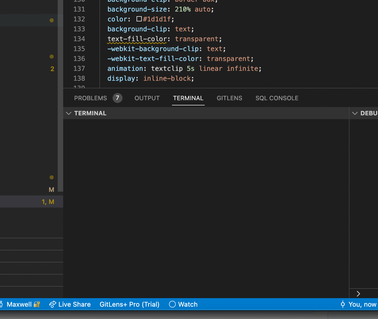Click the problems count badge 7
The image size is (378, 319).
(x=118, y=98)
